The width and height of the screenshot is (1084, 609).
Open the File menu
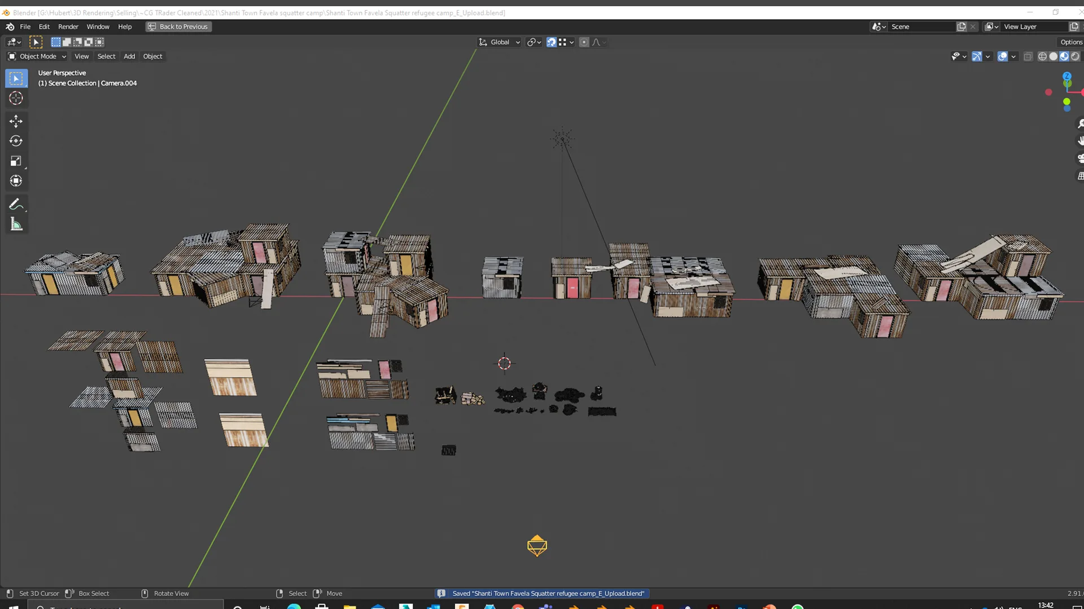pos(25,27)
